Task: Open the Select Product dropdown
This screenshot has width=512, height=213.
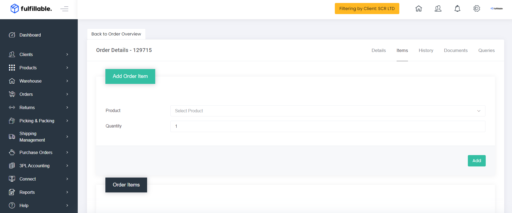Action: pos(328,111)
